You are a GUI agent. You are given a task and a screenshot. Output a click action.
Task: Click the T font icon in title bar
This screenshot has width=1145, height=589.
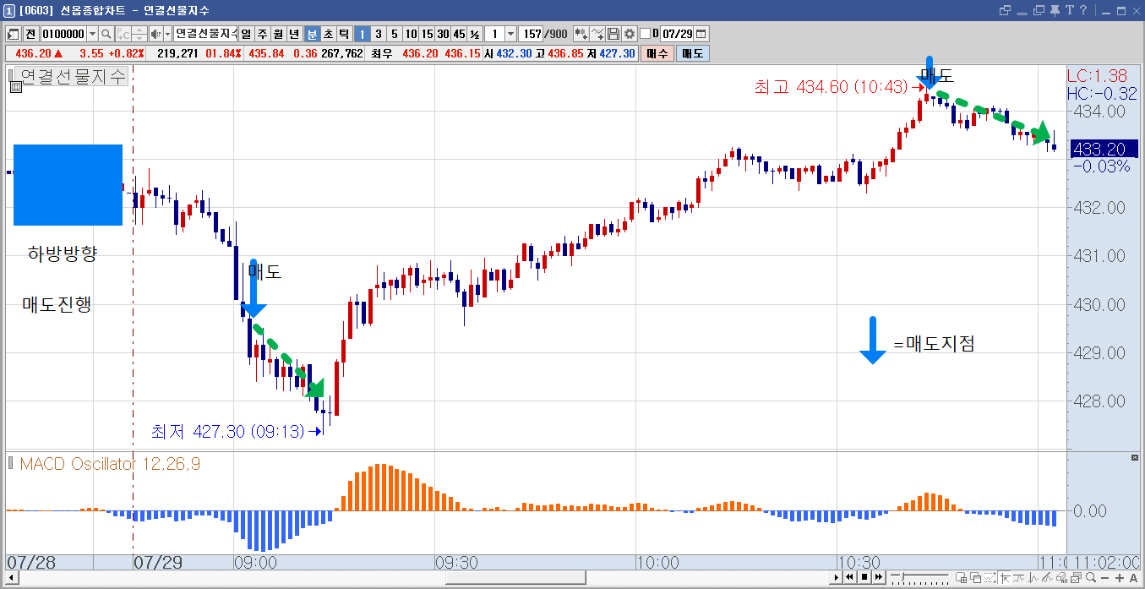point(1070,10)
